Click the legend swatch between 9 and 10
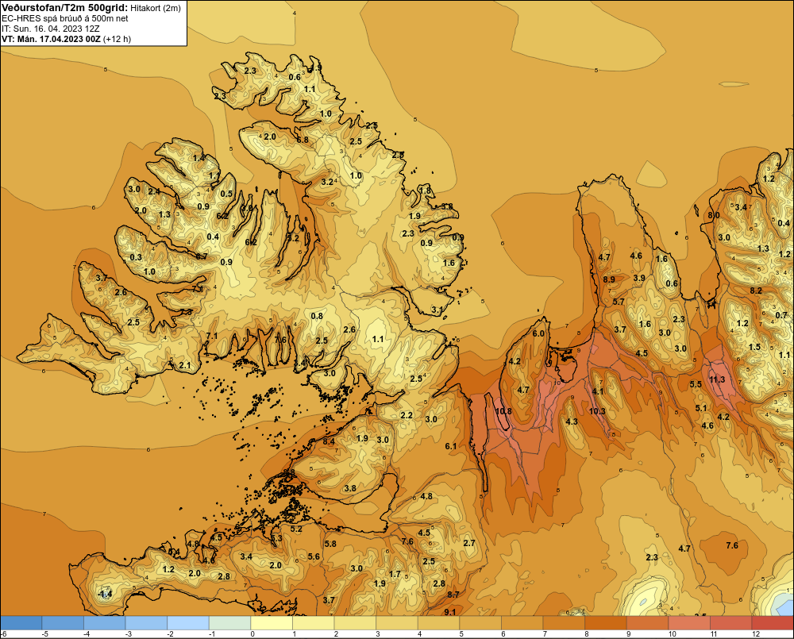This screenshot has width=794, height=639. tap(648, 623)
